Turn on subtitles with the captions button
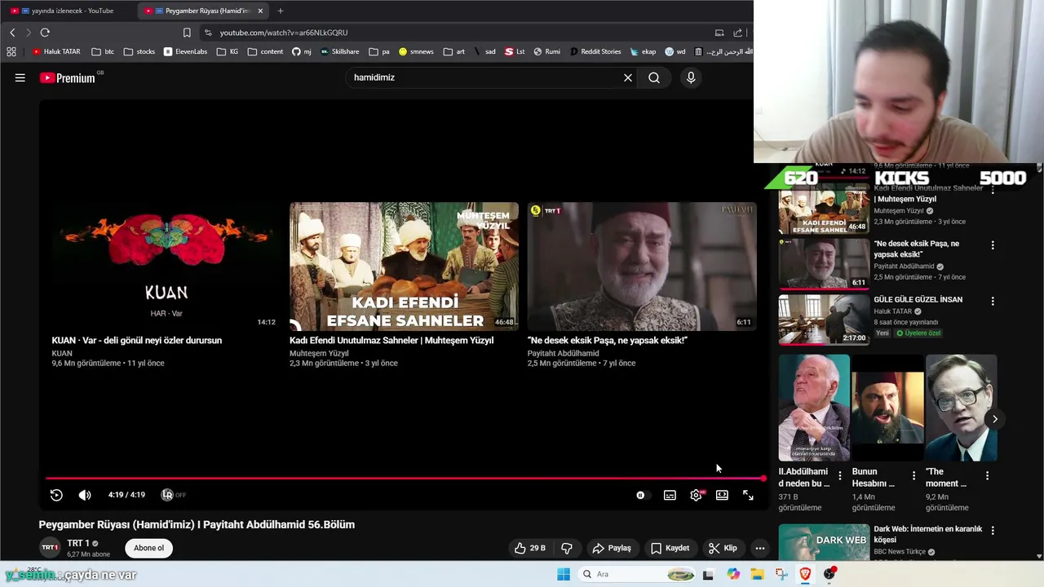This screenshot has height=587, width=1044. (670, 495)
